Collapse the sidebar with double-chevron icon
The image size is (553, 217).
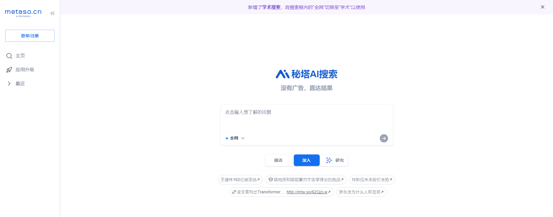click(52, 13)
